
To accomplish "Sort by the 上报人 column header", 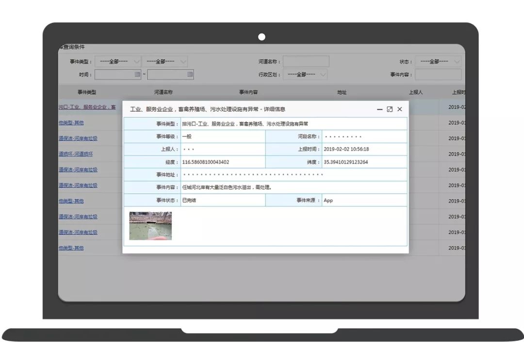I will [416, 92].
